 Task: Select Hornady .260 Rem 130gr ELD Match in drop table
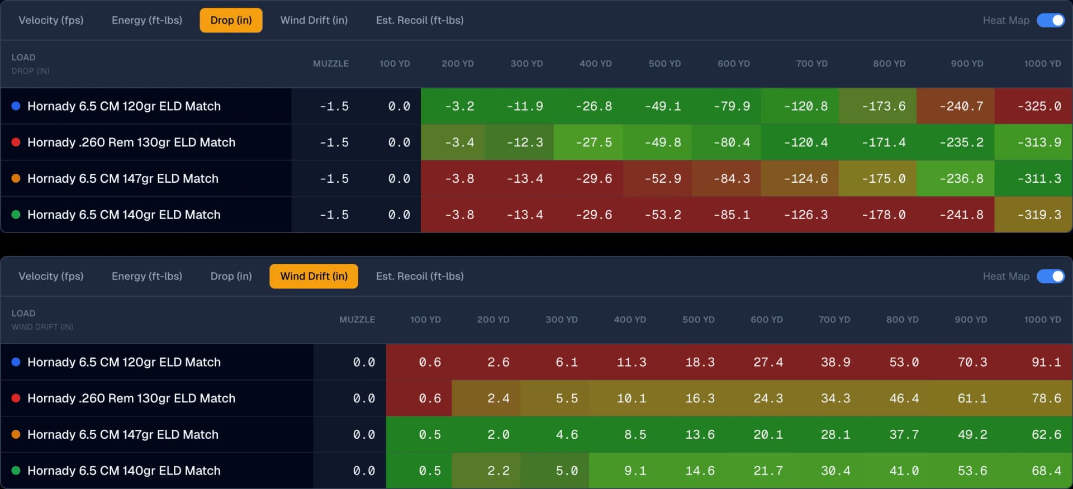point(131,143)
